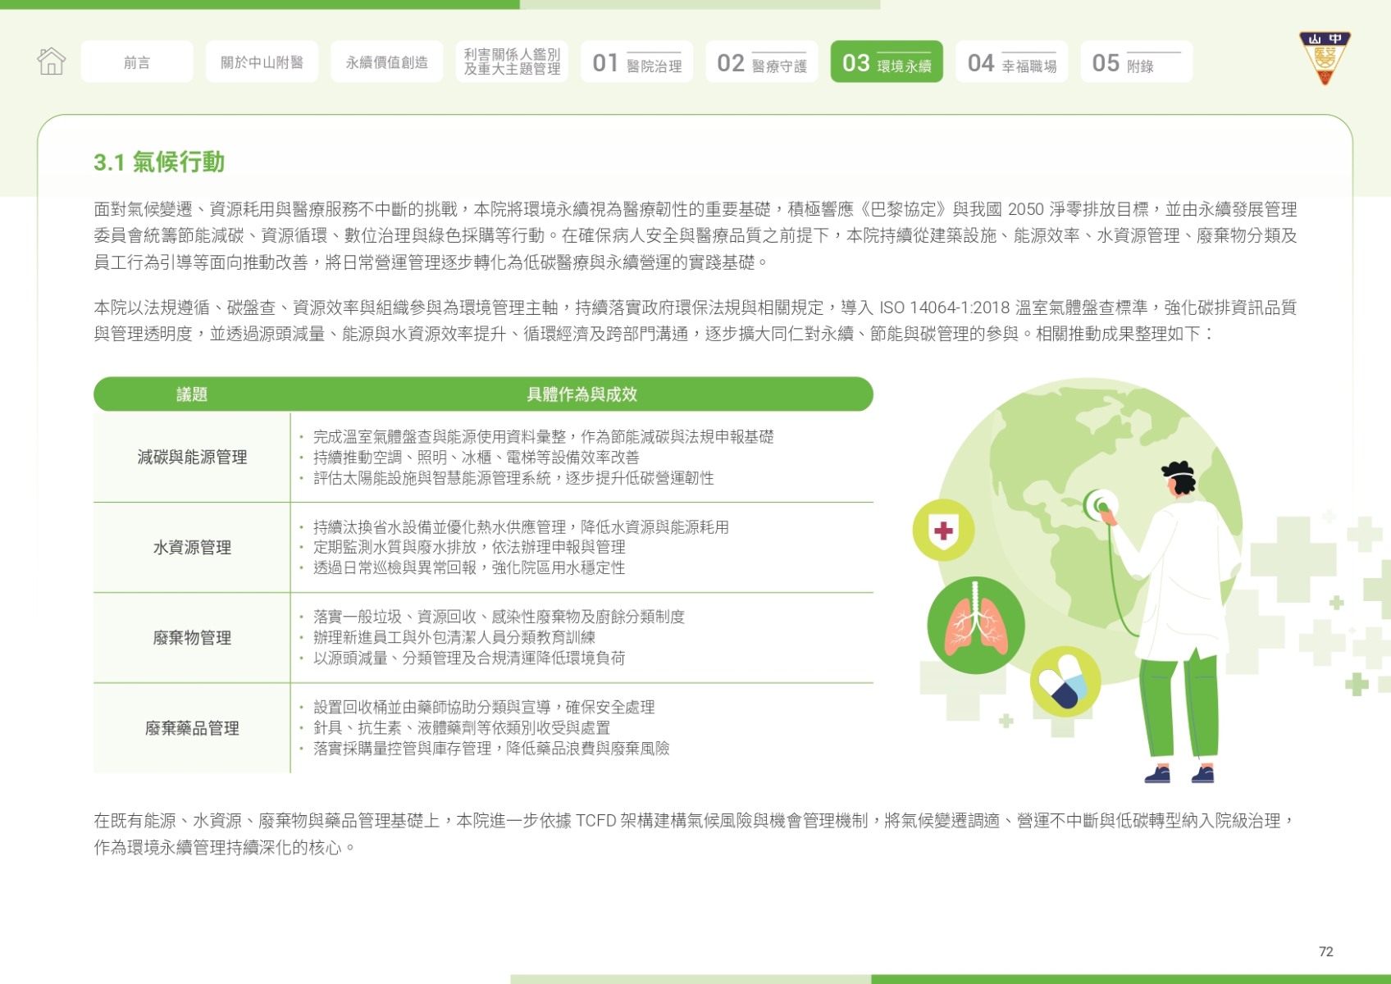Click the hospital emblem logo
Image resolution: width=1391 pixels, height=984 pixels.
[x=1325, y=57]
